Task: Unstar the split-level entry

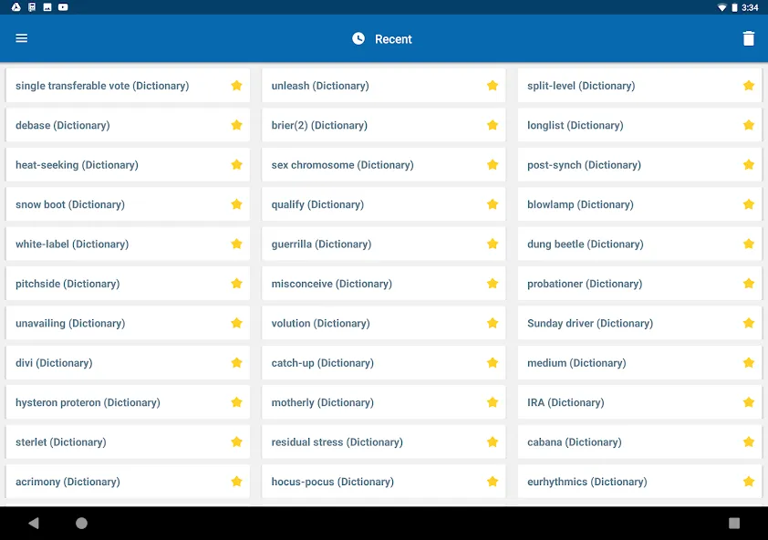Action: [749, 86]
